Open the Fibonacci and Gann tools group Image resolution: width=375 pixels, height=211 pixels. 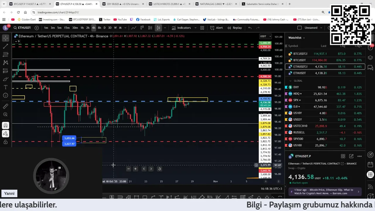pyautogui.click(x=6, y=55)
